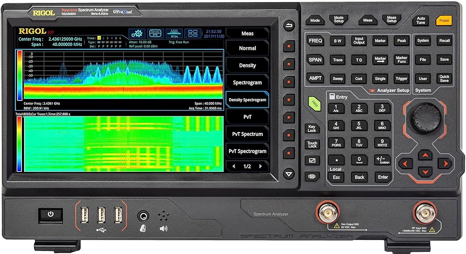Push the red softkey beside PvT Spectrogram
The height and width of the screenshot is (254, 466).
pos(289,153)
